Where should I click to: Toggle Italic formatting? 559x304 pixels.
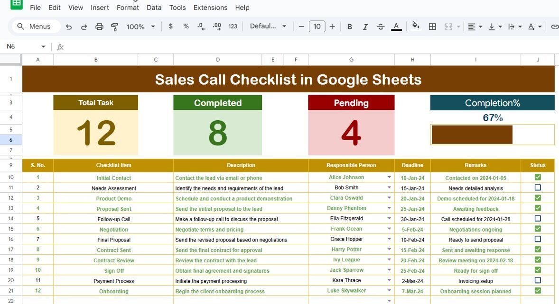tap(365, 27)
